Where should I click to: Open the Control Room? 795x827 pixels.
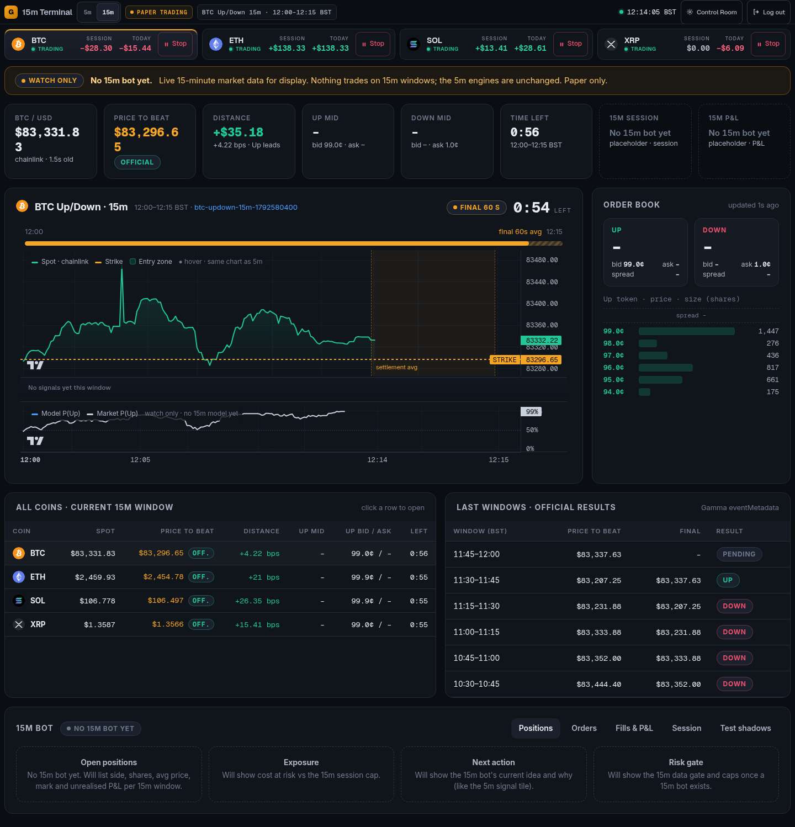pyautogui.click(x=712, y=12)
